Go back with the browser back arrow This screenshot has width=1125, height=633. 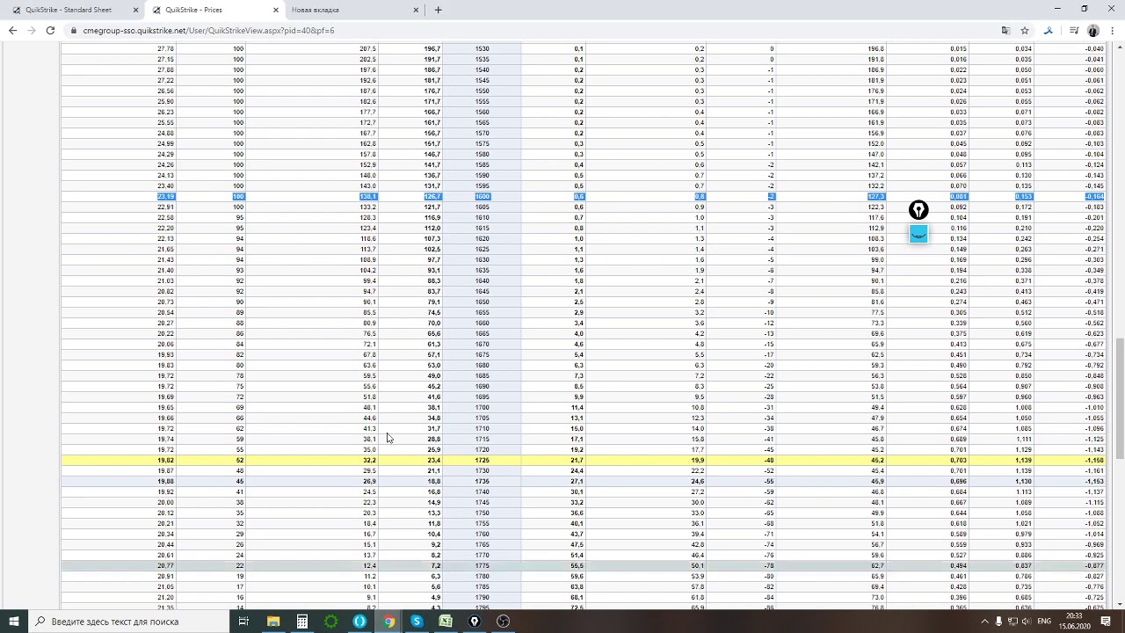pyautogui.click(x=12, y=30)
